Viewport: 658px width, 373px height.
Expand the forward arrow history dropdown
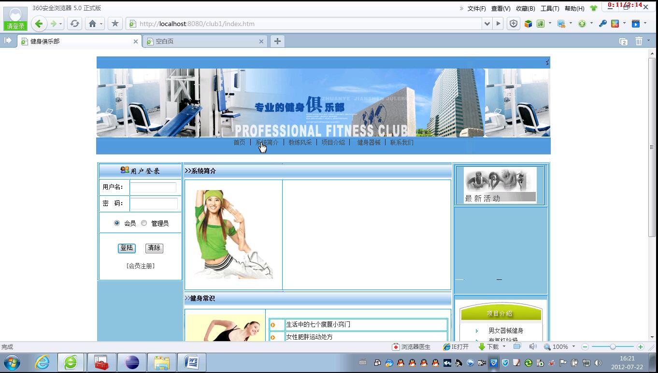tap(60, 24)
